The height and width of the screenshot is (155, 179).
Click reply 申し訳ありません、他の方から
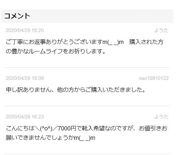coord(76,90)
